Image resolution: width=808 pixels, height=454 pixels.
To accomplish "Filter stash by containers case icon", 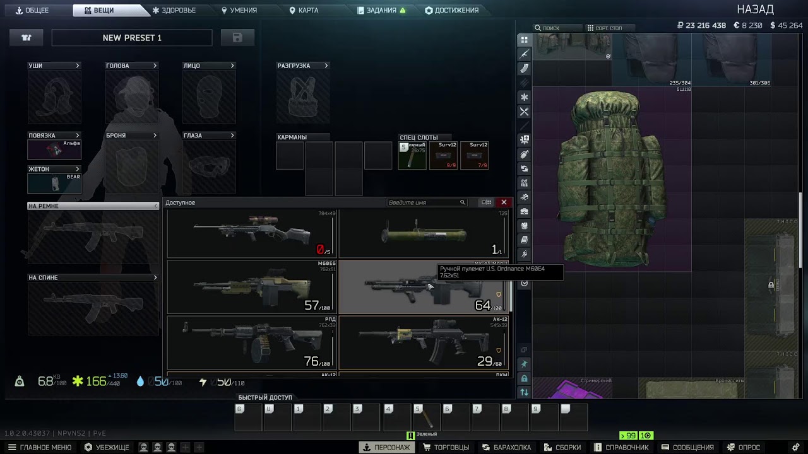I will (x=524, y=212).
